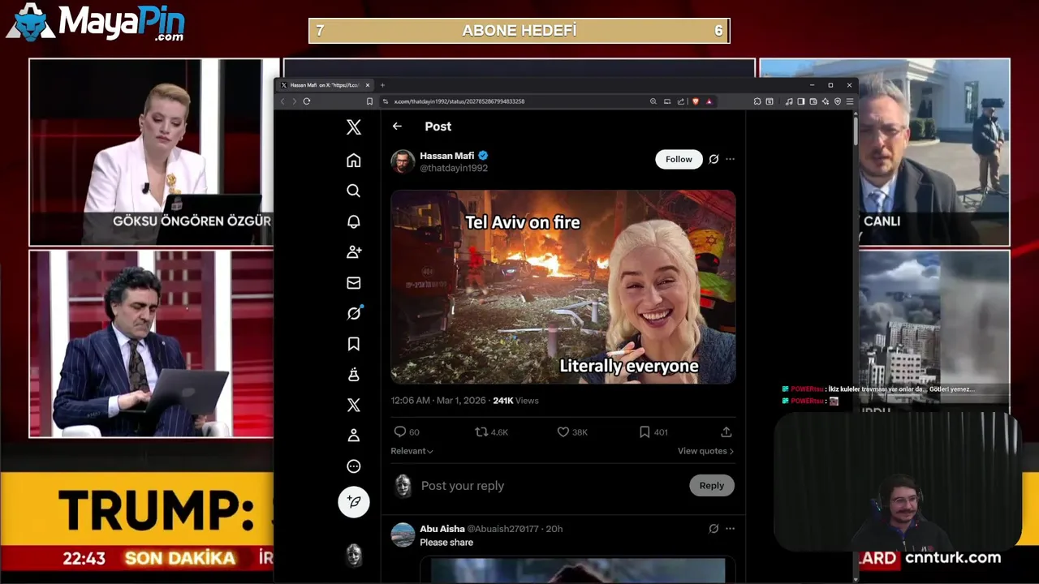Open Grok icon in the X sidebar
The height and width of the screenshot is (584, 1039).
click(x=354, y=313)
